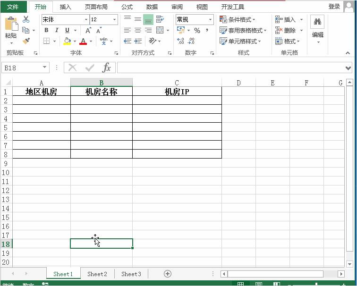
Task: Select cell with 机房IP header
Action: [x=177, y=92]
